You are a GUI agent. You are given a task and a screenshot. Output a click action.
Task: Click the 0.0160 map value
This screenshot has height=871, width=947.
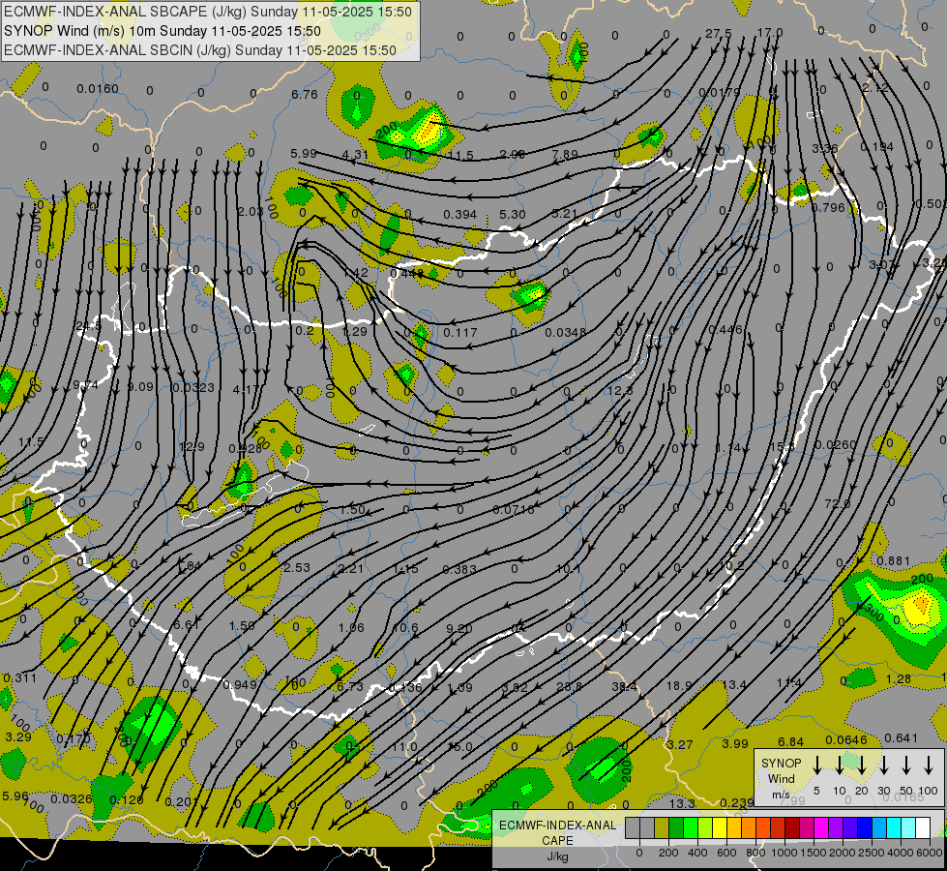click(98, 89)
